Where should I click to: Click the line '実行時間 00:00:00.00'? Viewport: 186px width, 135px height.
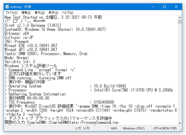click(27, 98)
